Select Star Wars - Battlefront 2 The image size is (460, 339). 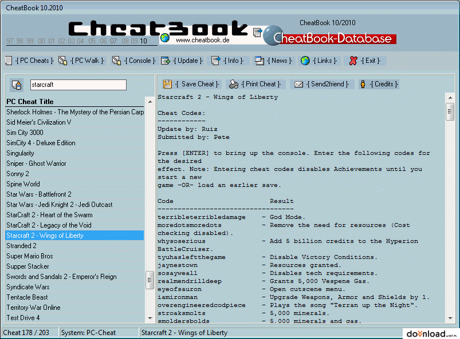point(75,194)
